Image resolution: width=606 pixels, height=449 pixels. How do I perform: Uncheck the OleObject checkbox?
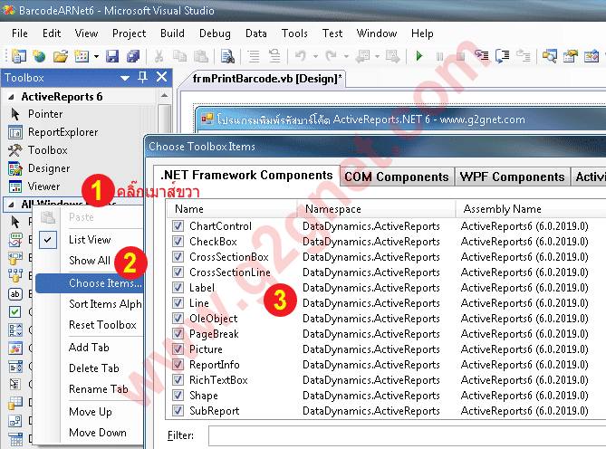coord(178,319)
